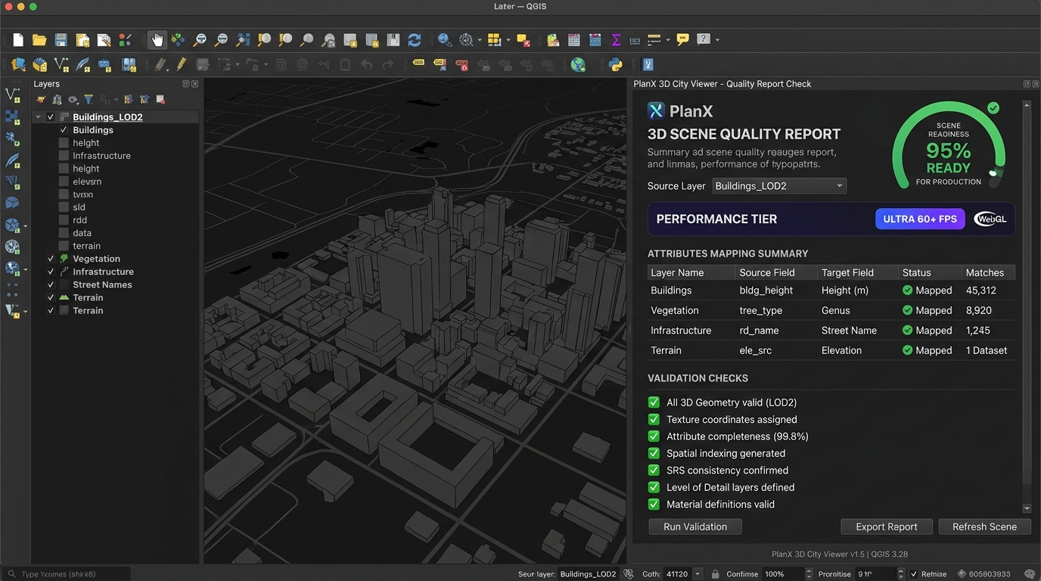Image resolution: width=1041 pixels, height=581 pixels.
Task: Open statistical summary via the purple sigma icon
Action: (x=616, y=40)
